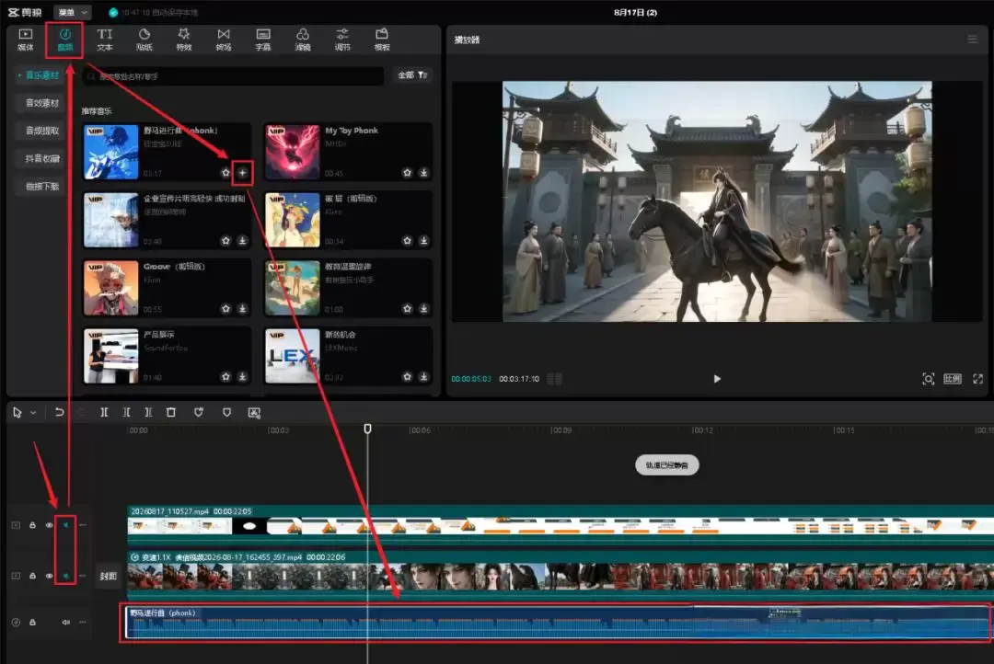Open the 菜单 menu dropdown
994x664 pixels.
tap(73, 12)
